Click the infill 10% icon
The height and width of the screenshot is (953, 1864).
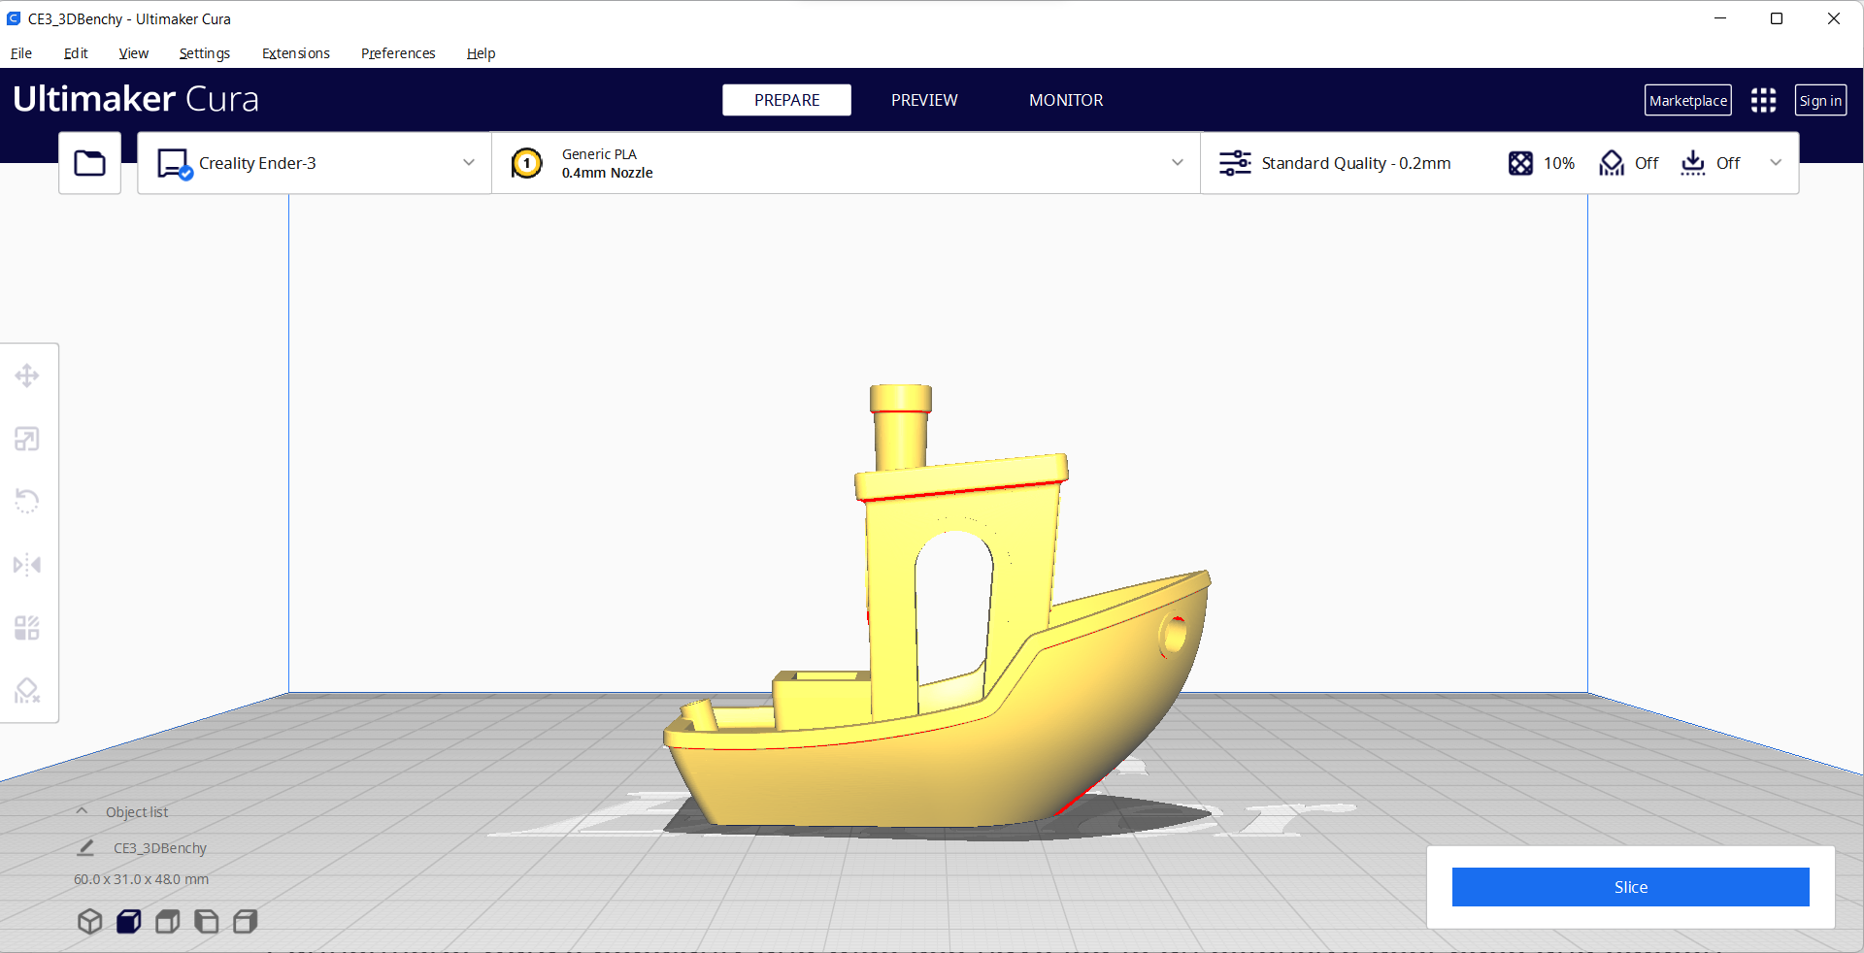coord(1520,163)
